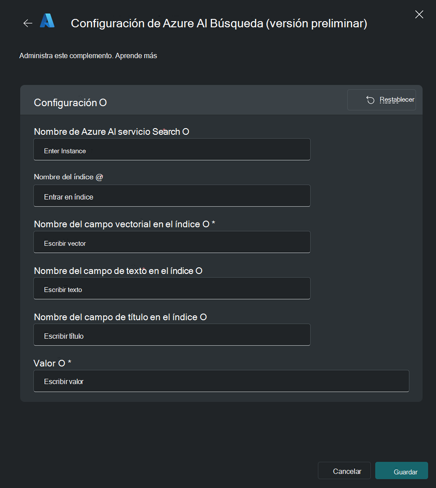Click the info icon next to Valor

pyautogui.click(x=62, y=363)
